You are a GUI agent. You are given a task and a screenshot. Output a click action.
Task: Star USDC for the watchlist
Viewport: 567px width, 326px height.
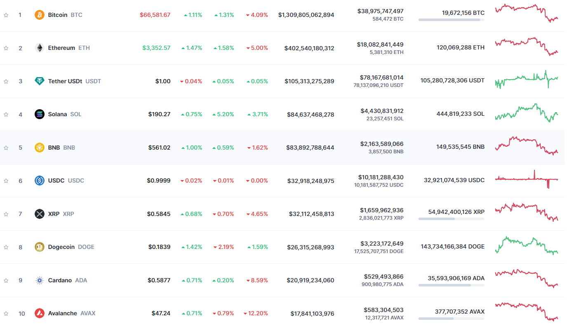click(x=6, y=181)
